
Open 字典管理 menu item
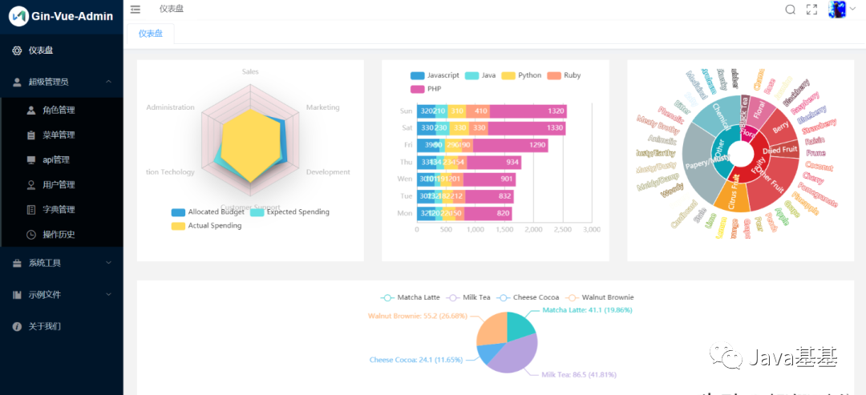click(x=63, y=209)
